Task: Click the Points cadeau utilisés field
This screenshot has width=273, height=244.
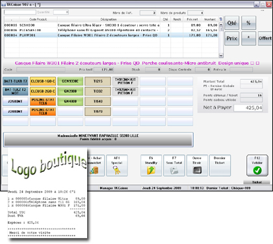Action: point(252,100)
